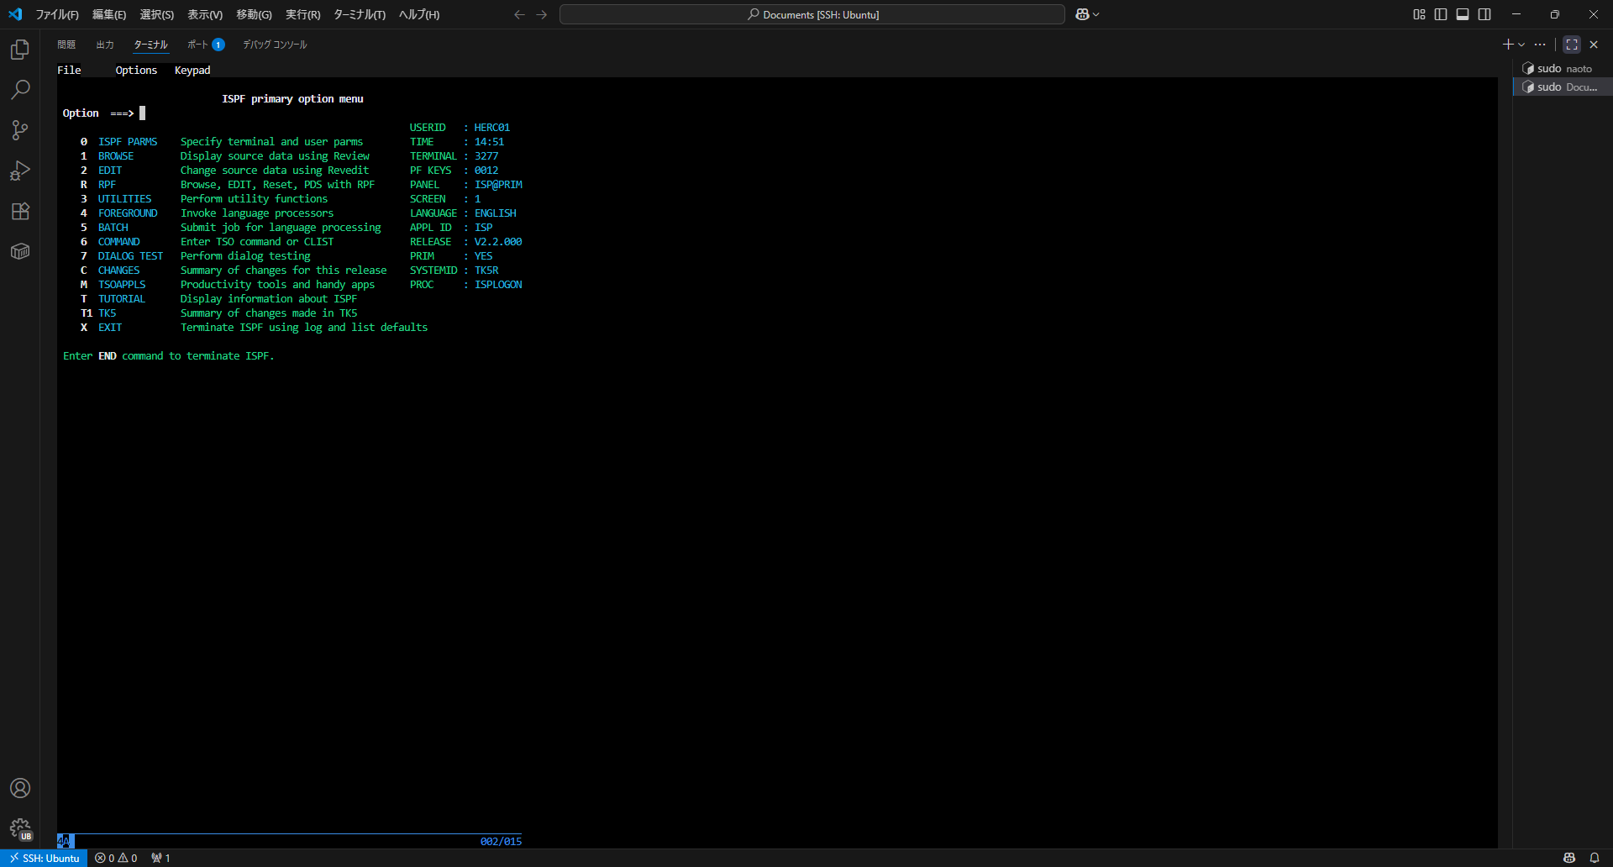Image resolution: width=1613 pixels, height=867 pixels.
Task: Open the notifications bell icon
Action: (x=1595, y=858)
